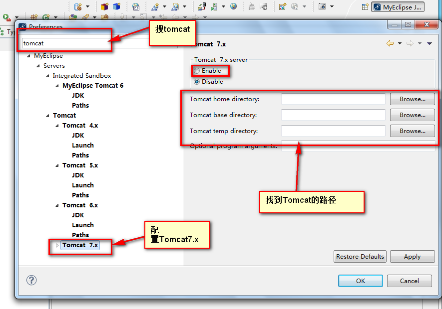Screen dimensions: 442x309
Task: Click the greyed import document toolbar icon
Action: tap(264, 6)
